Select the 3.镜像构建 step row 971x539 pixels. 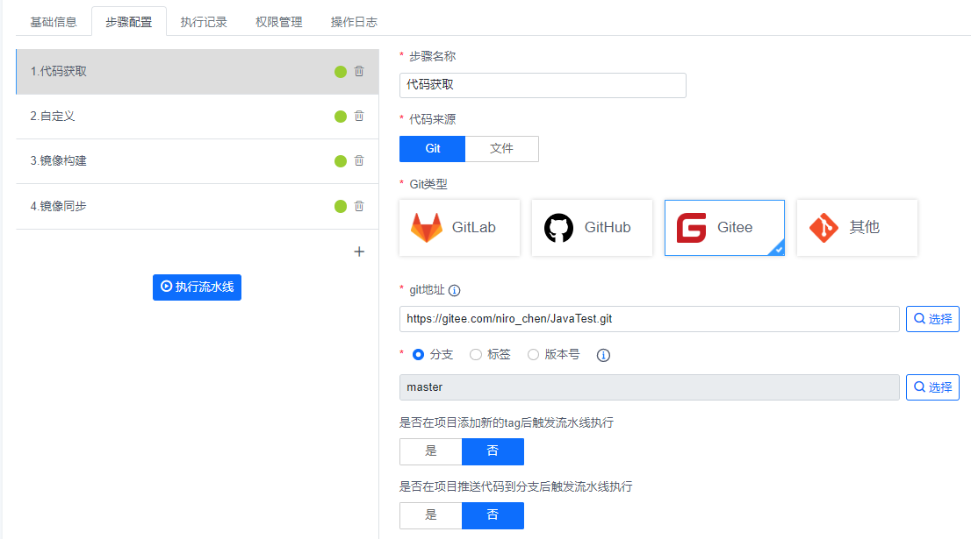[198, 161]
